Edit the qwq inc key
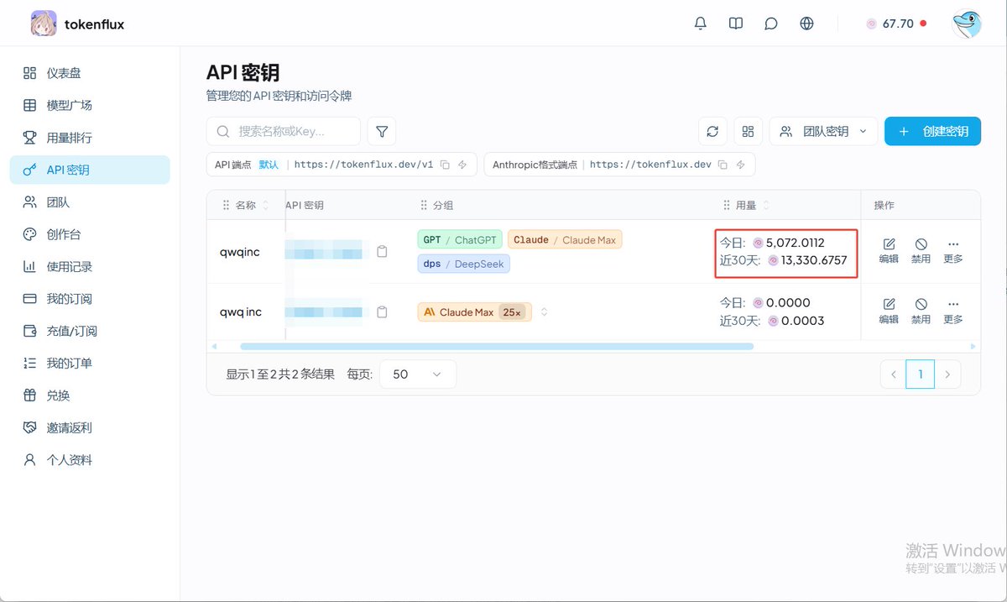 point(889,311)
